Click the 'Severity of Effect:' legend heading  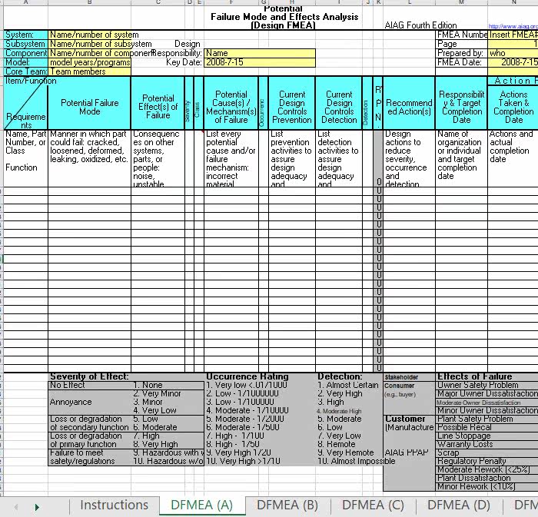[x=89, y=376]
